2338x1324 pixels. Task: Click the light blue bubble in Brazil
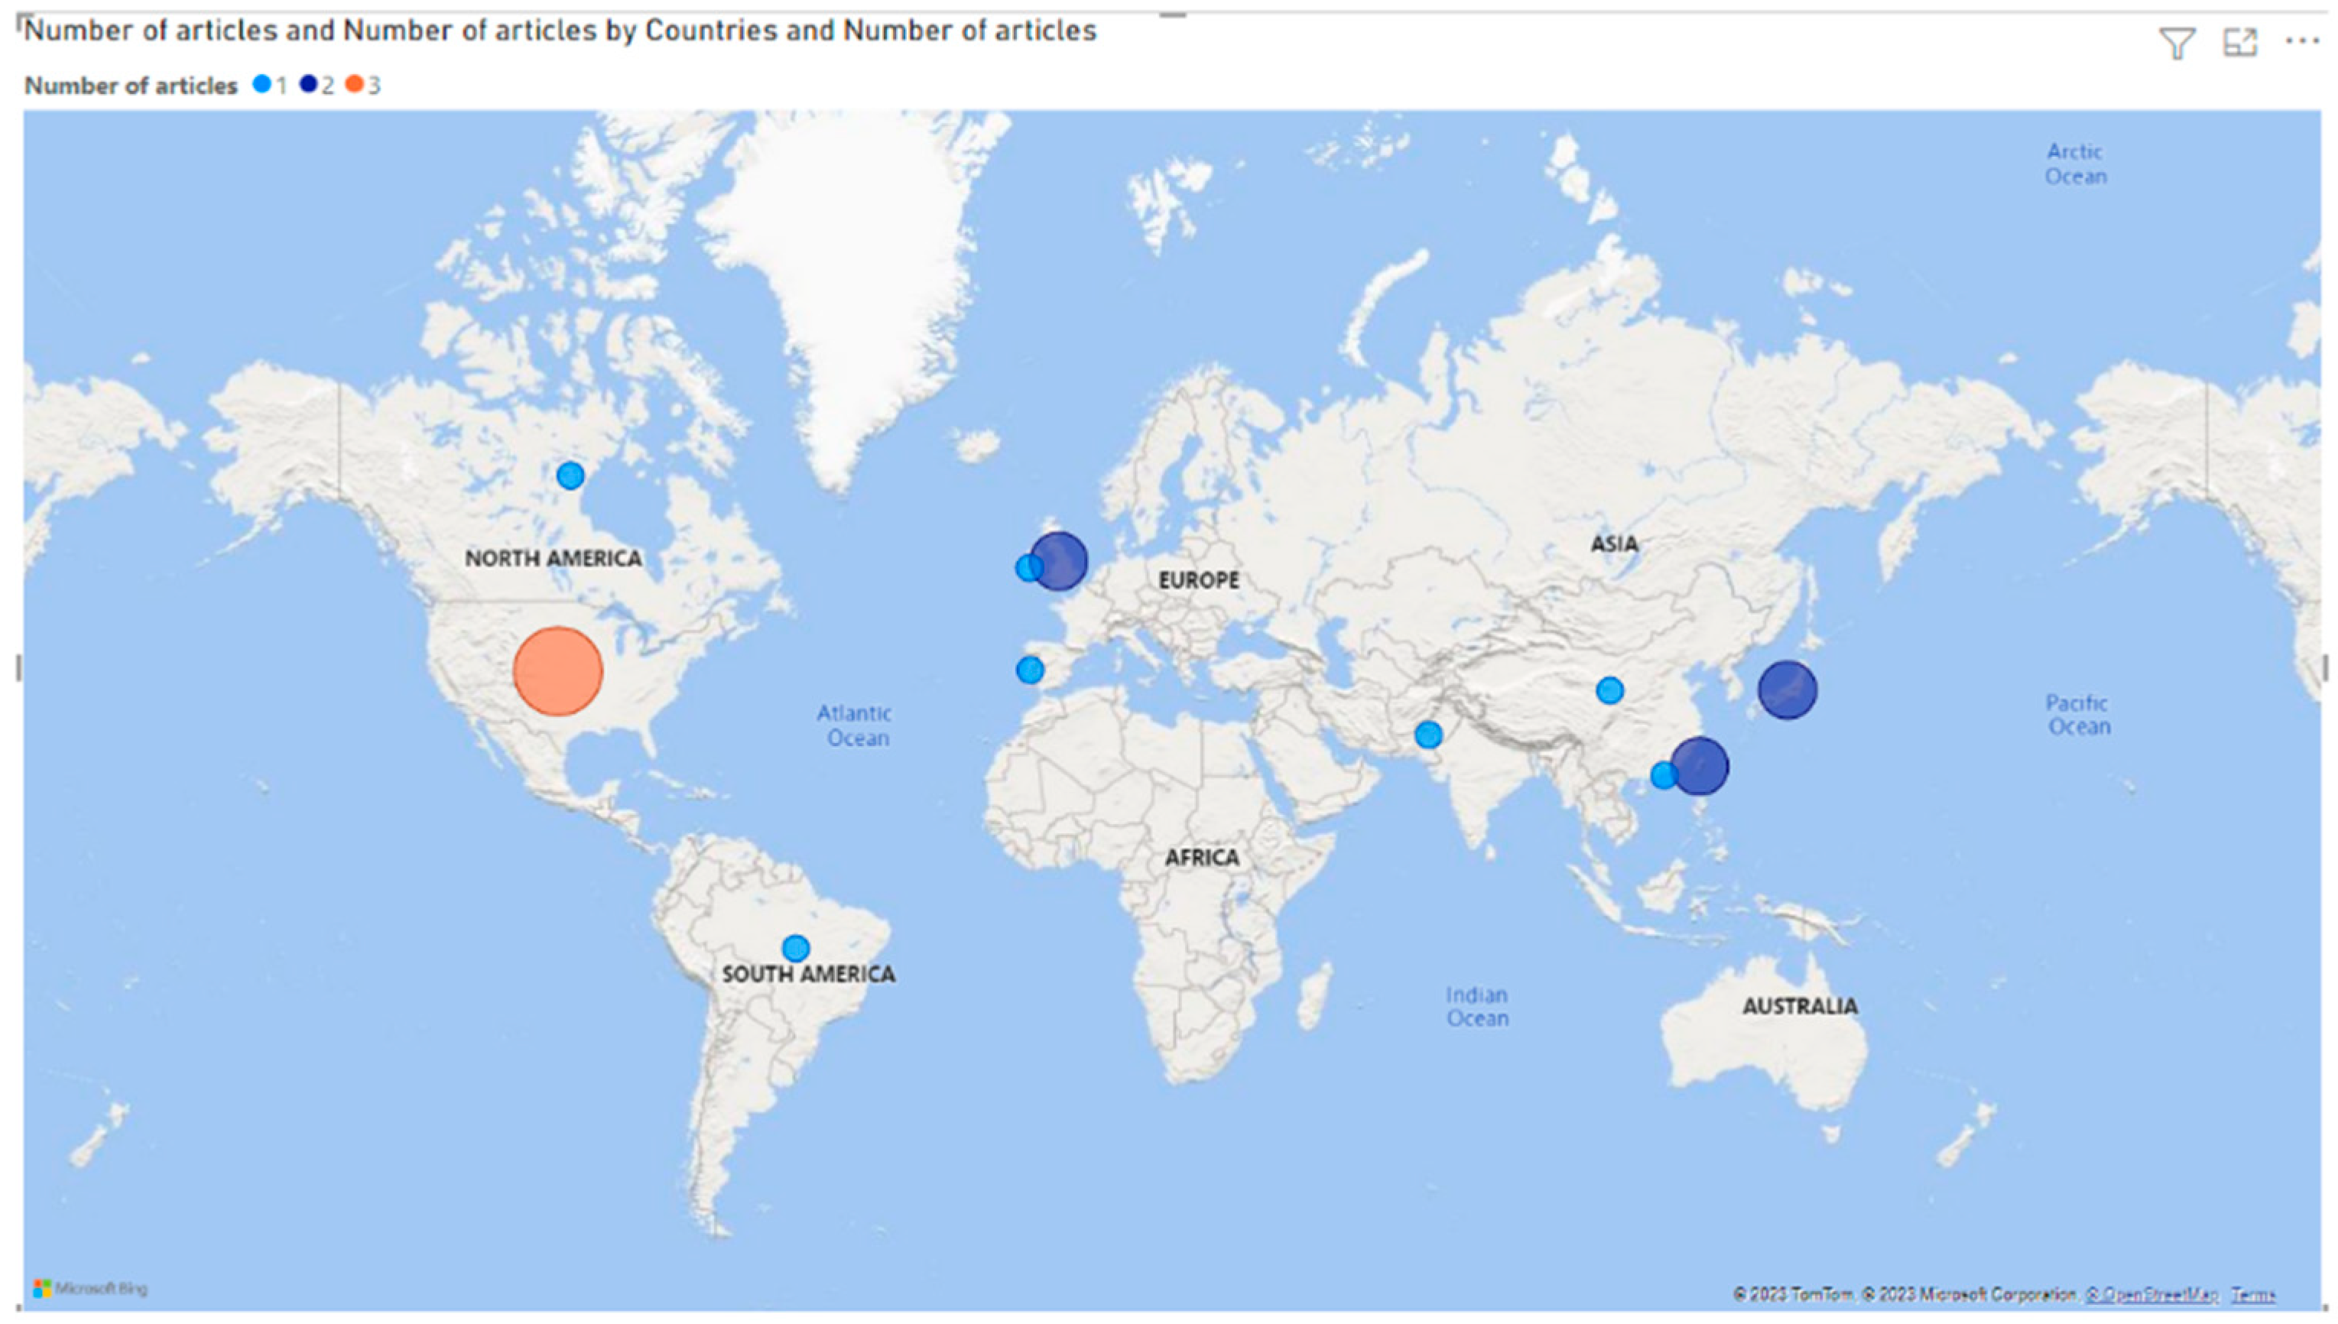[x=796, y=949]
